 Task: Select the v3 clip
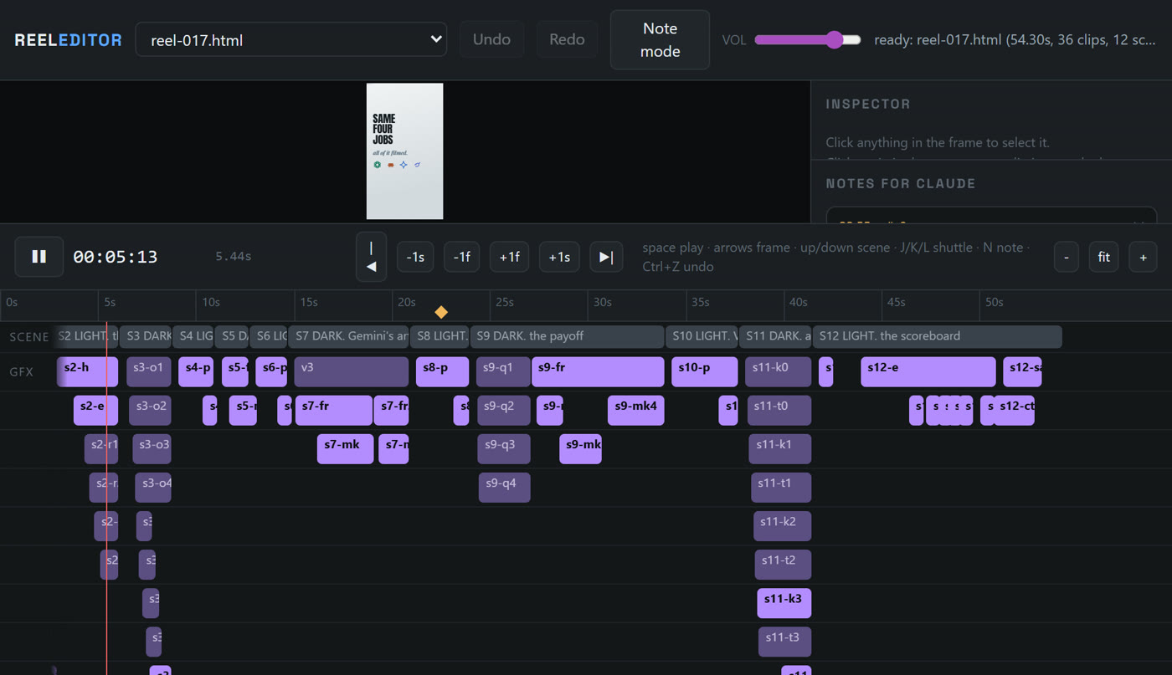(x=352, y=372)
